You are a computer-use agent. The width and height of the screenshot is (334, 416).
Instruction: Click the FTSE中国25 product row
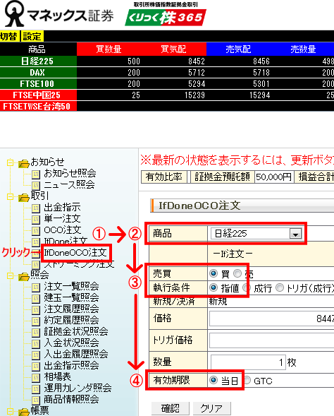(167, 95)
